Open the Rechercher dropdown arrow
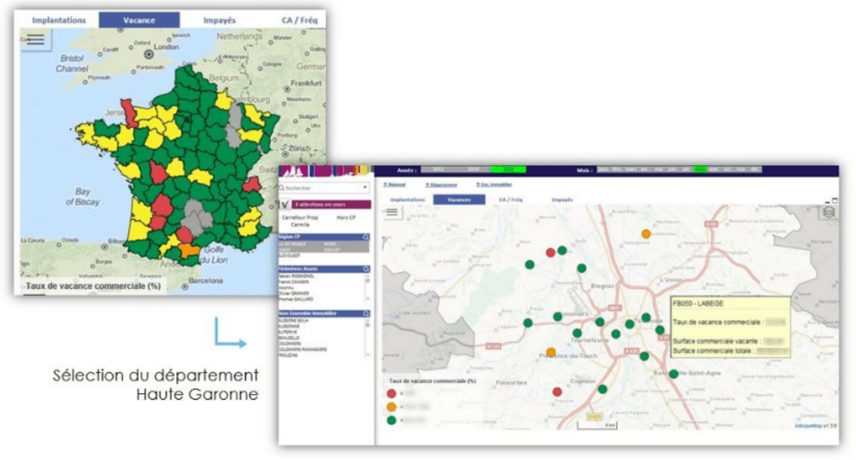The width and height of the screenshot is (856, 460). pos(364,189)
